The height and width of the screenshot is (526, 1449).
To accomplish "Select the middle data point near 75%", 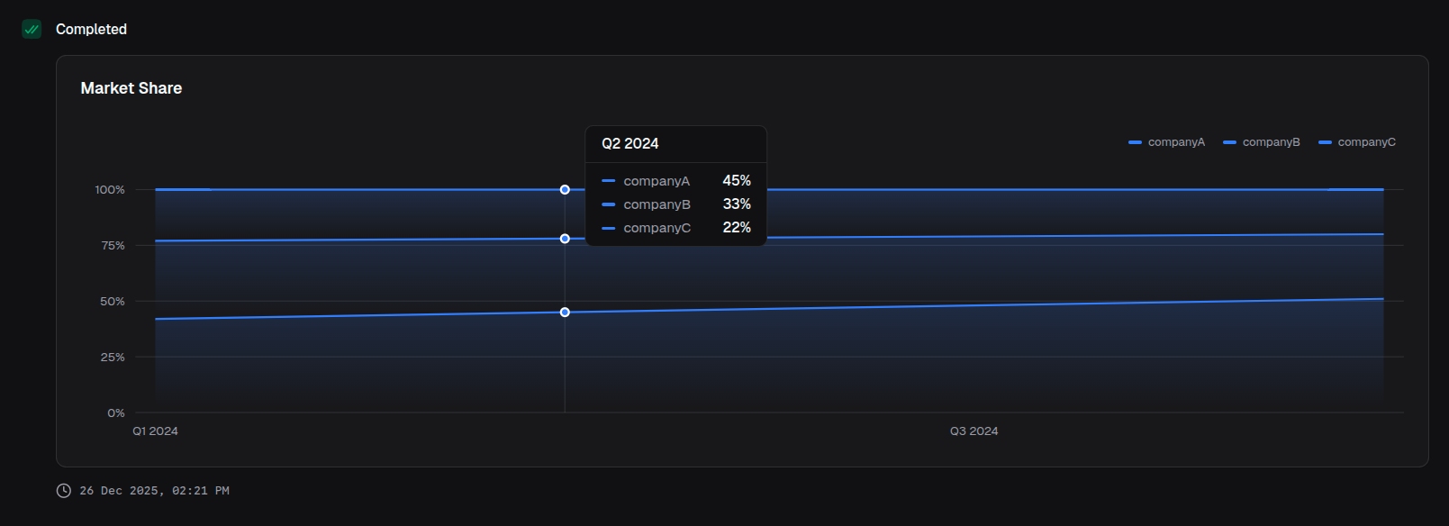I will point(565,239).
